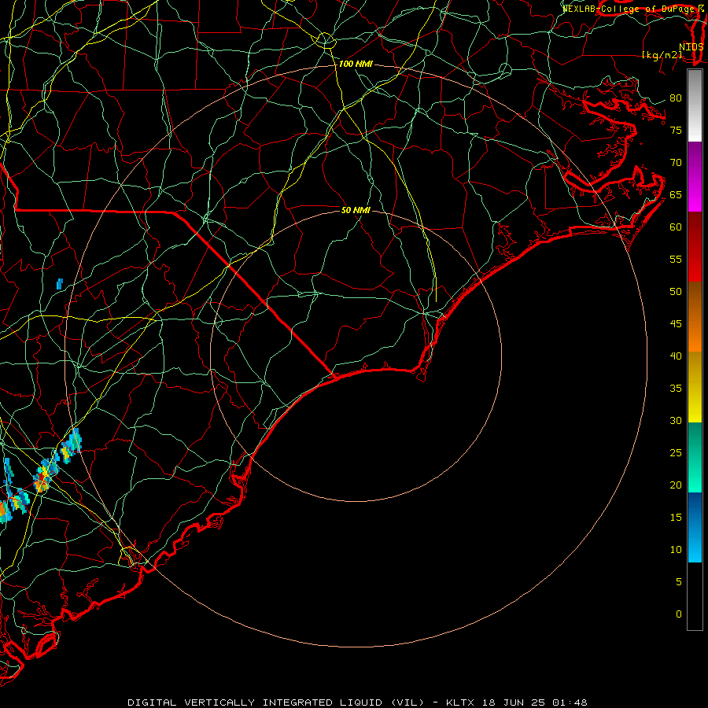Click the white-gray segment of the color bar
708x708 pixels.
695,105
